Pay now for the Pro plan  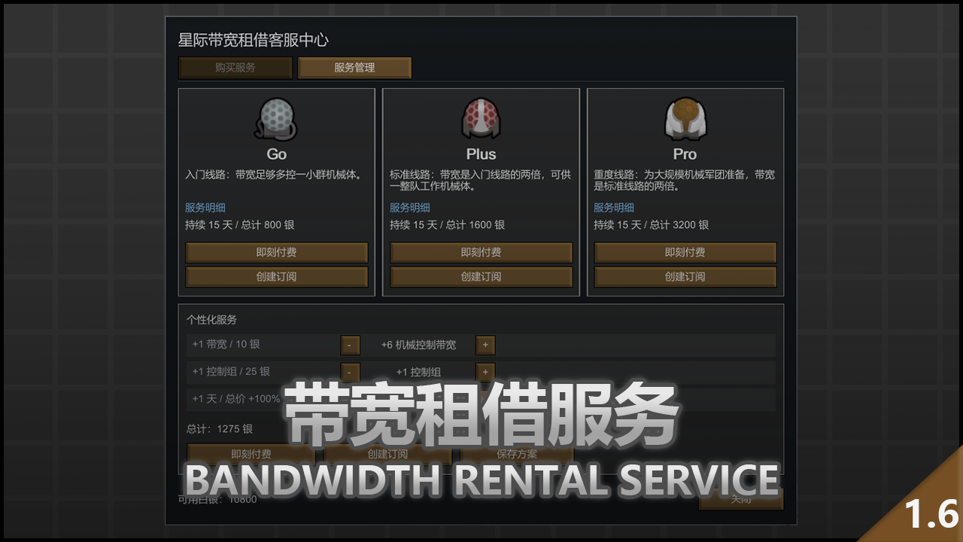pos(685,252)
